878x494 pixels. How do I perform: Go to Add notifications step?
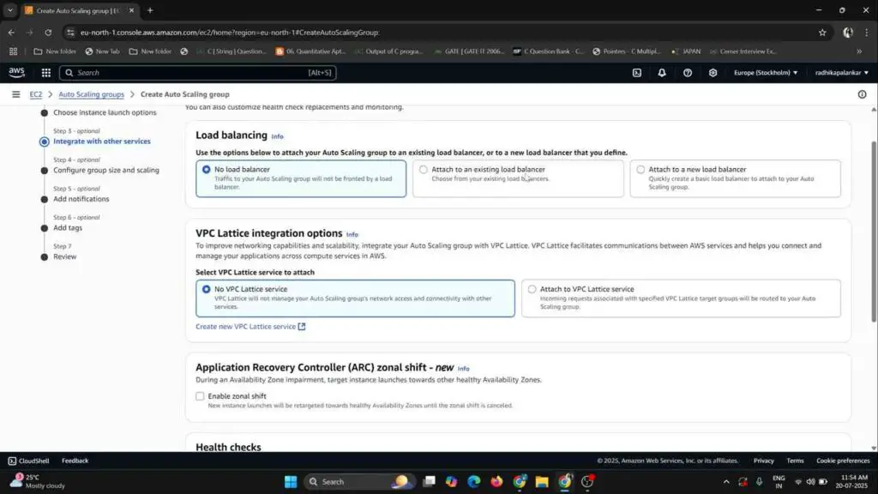(81, 199)
